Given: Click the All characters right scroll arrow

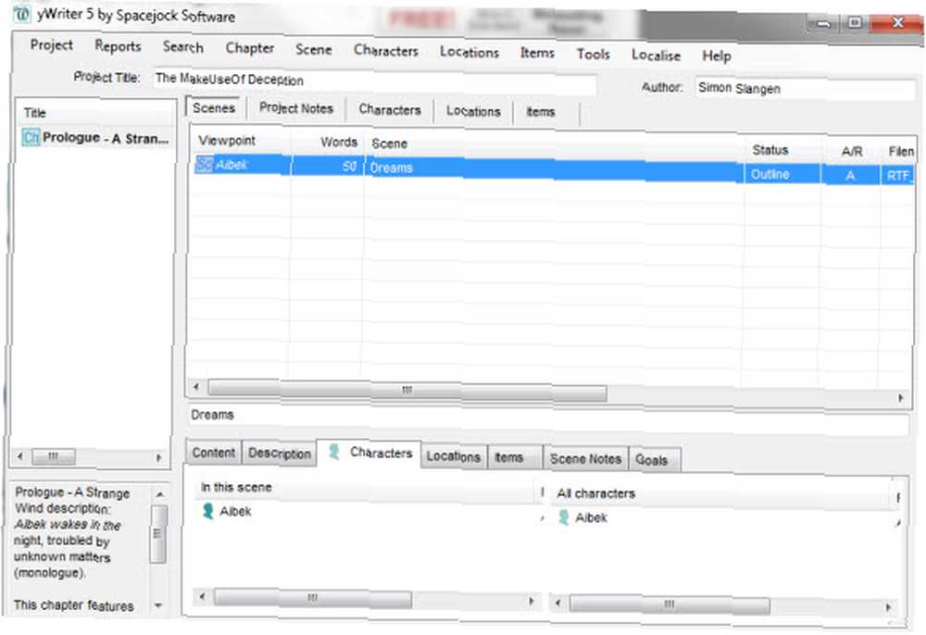Looking at the screenshot, I should coord(889,607).
